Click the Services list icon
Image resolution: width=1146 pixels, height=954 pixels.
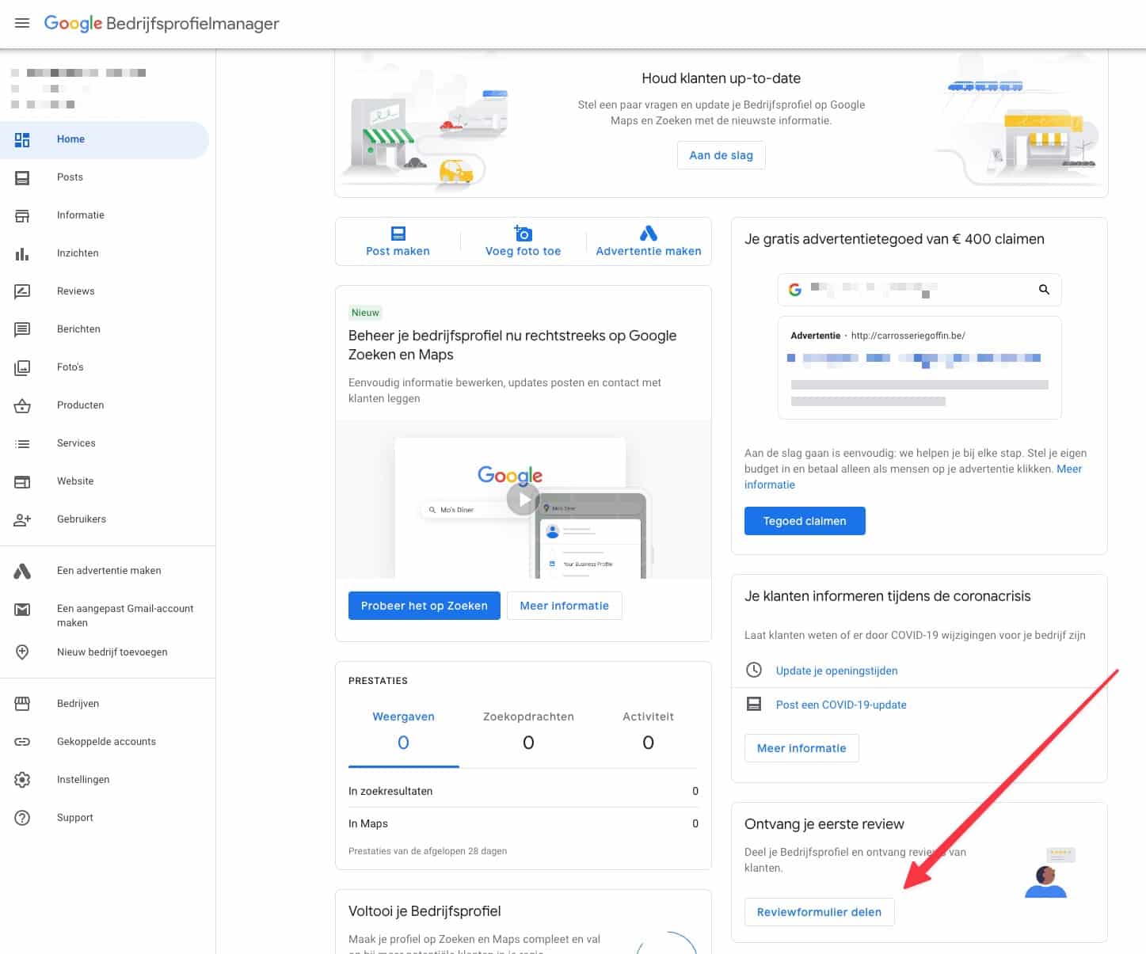click(22, 443)
